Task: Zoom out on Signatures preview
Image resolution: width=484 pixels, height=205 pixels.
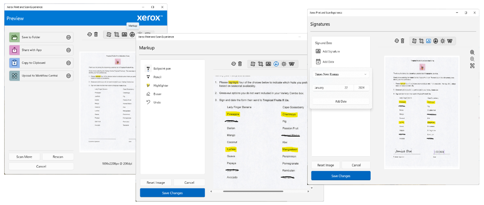Action: [x=472, y=59]
